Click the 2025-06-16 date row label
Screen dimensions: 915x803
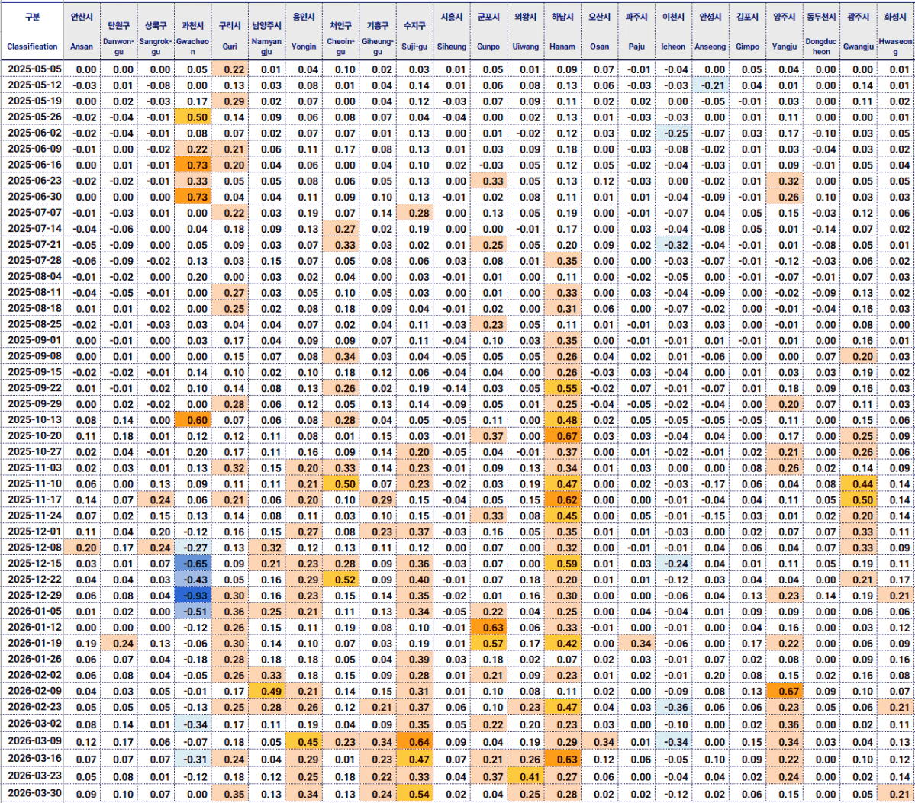pos(34,165)
